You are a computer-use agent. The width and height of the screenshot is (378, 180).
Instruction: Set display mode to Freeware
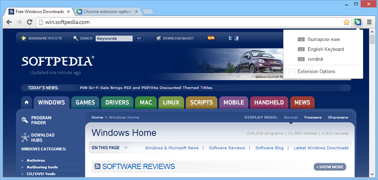click(313, 118)
